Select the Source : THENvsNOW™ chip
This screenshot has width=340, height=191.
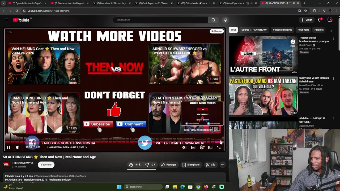254,30
